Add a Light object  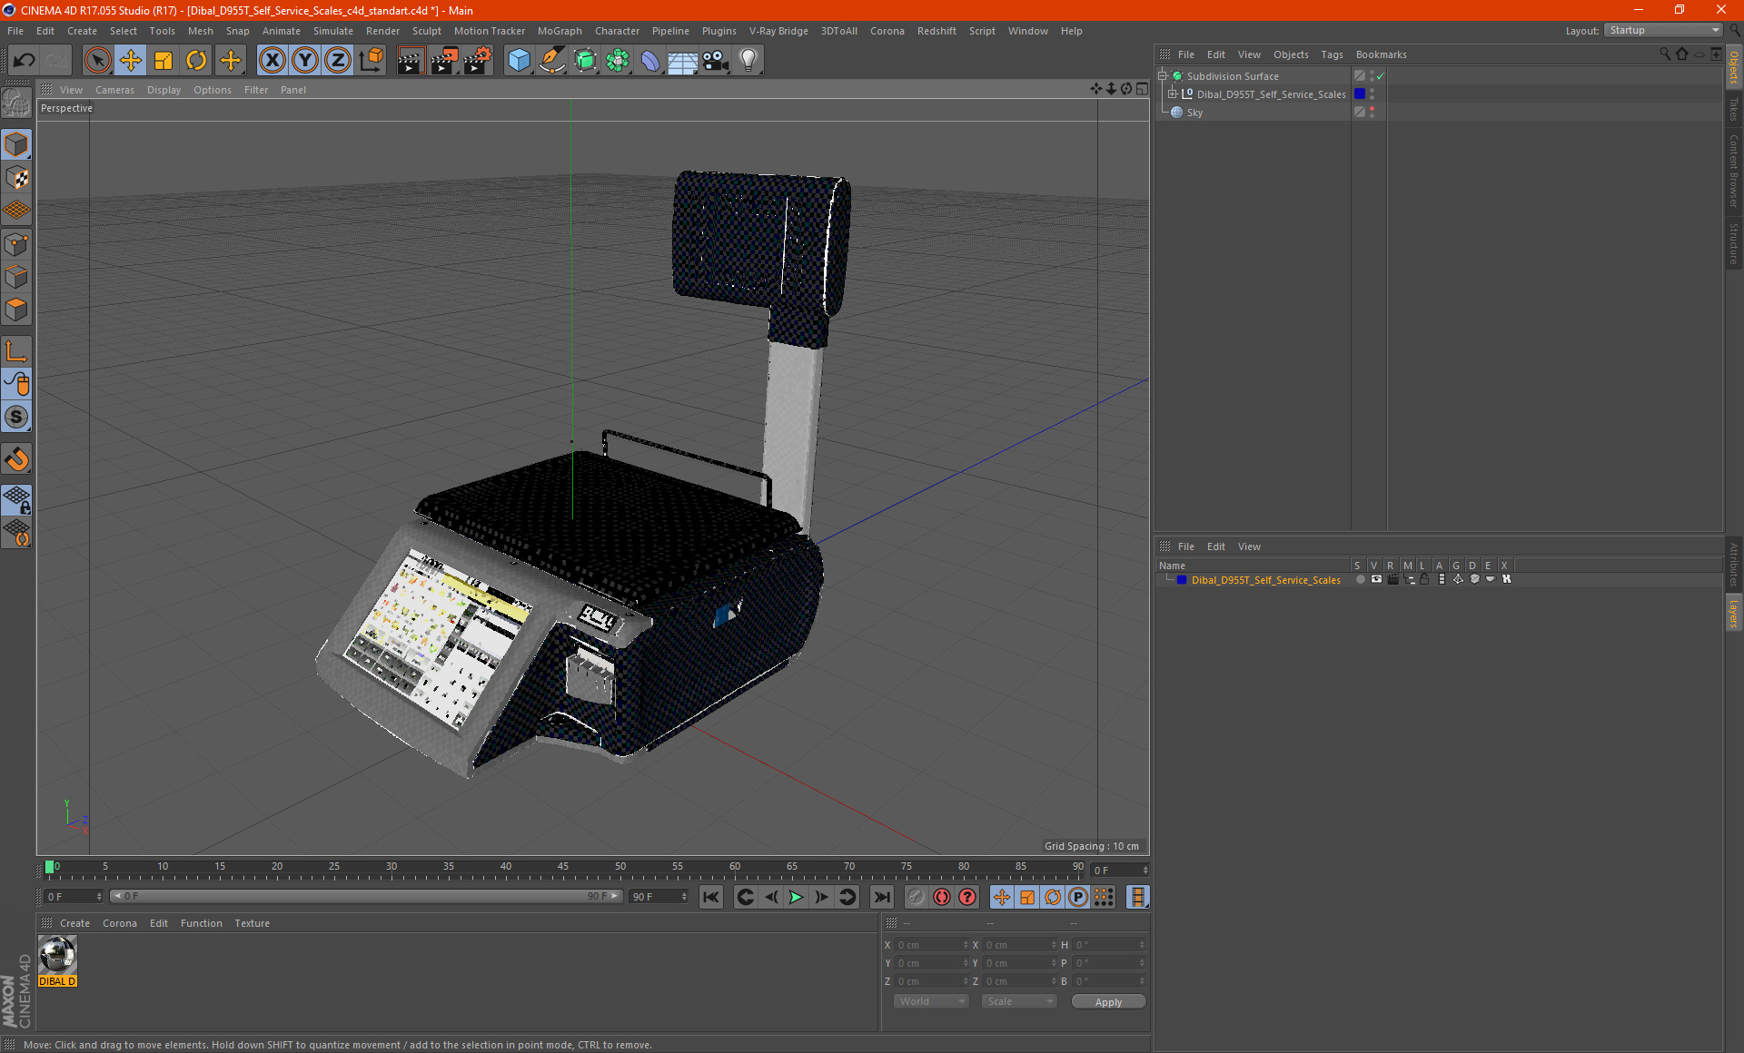pos(748,61)
